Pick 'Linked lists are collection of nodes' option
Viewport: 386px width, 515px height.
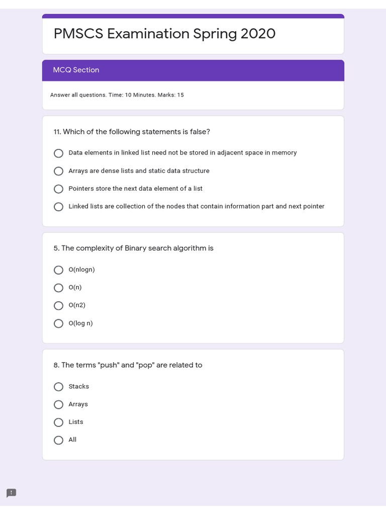pyautogui.click(x=59, y=207)
